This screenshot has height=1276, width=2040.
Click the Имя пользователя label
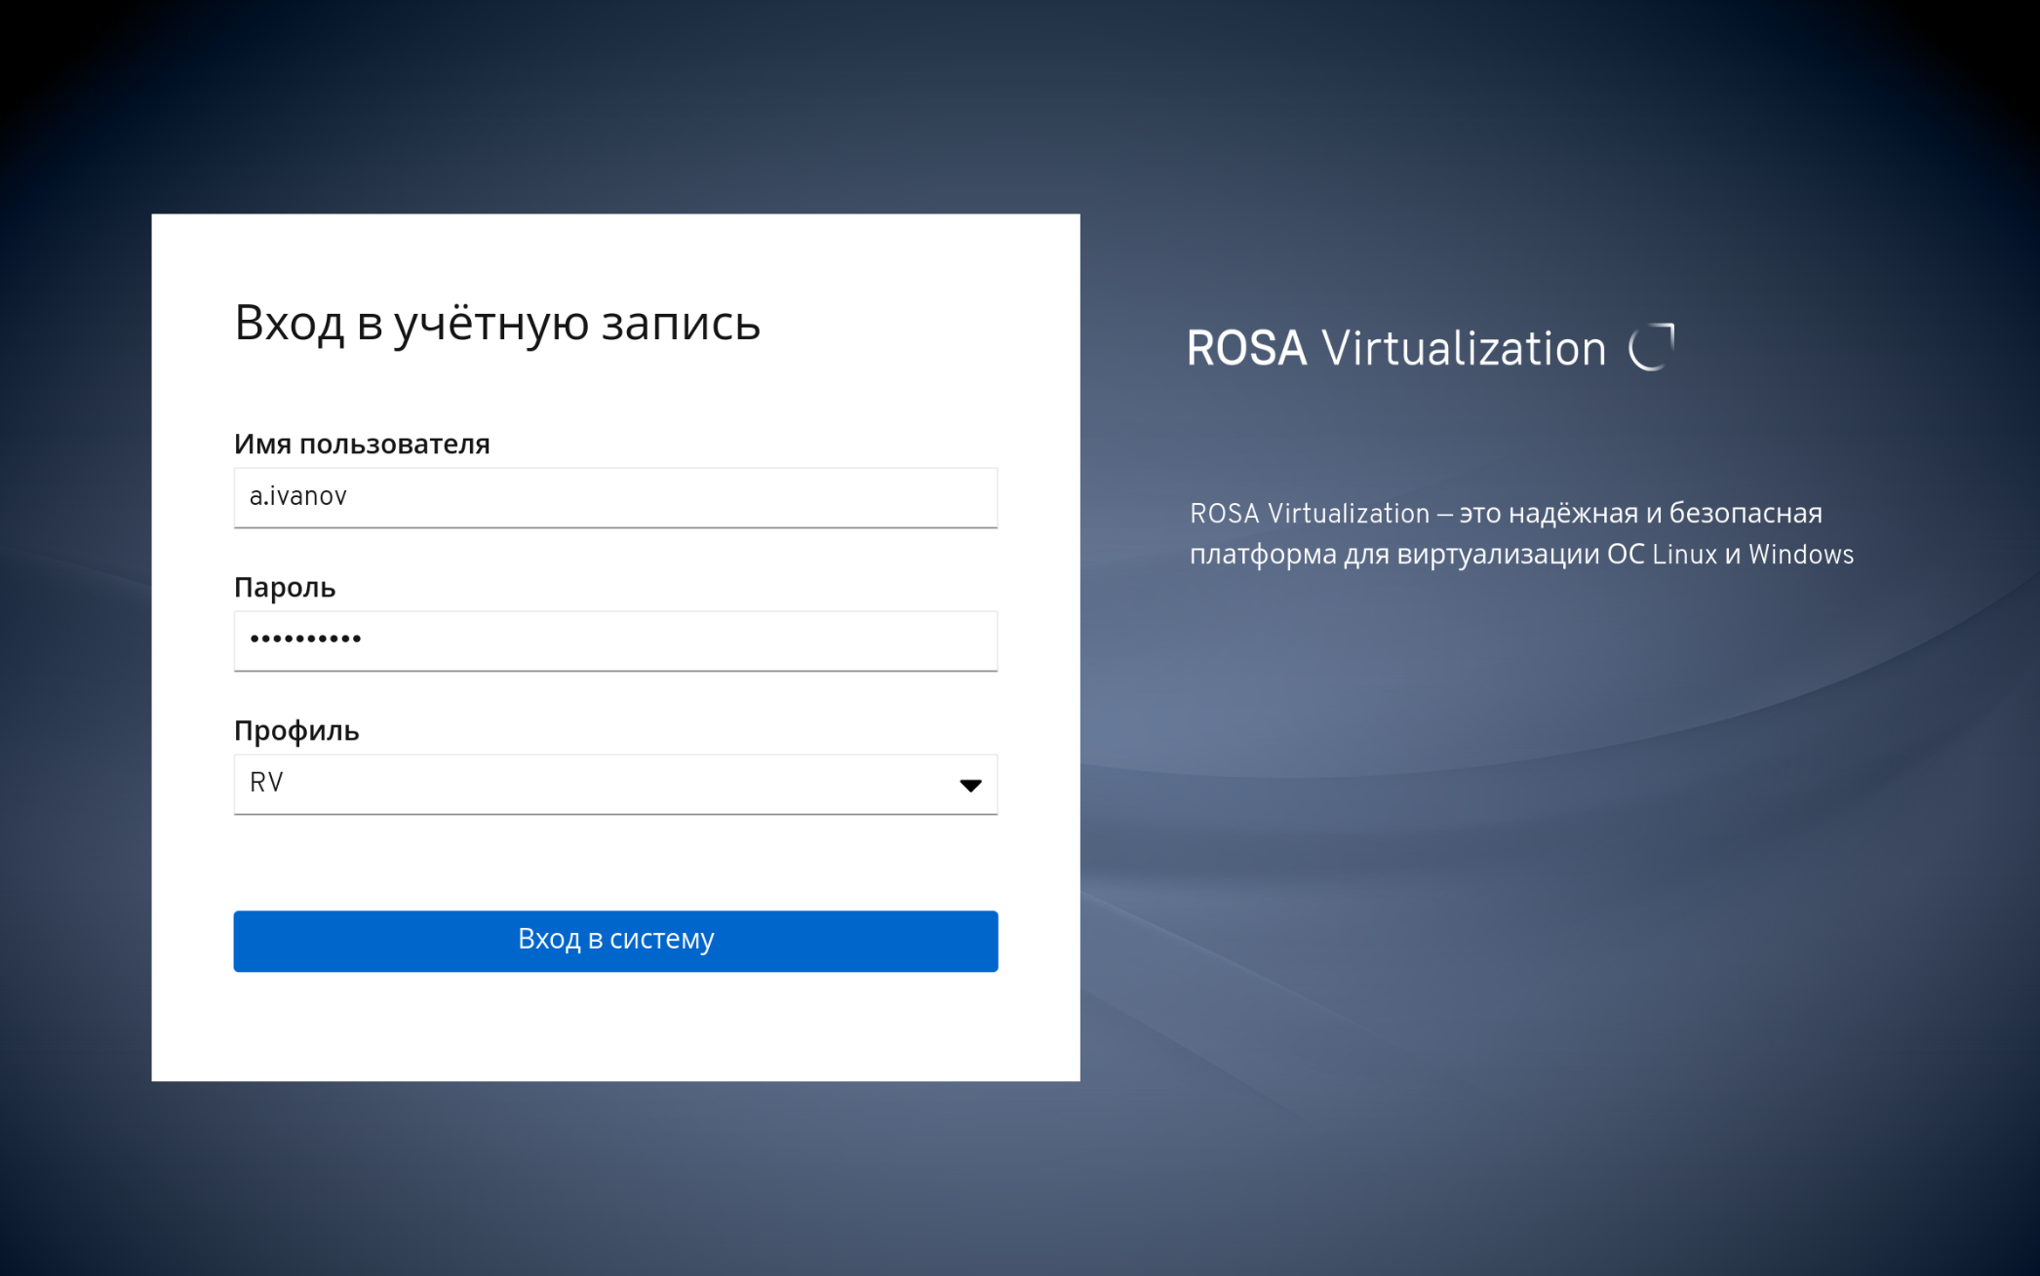(362, 445)
